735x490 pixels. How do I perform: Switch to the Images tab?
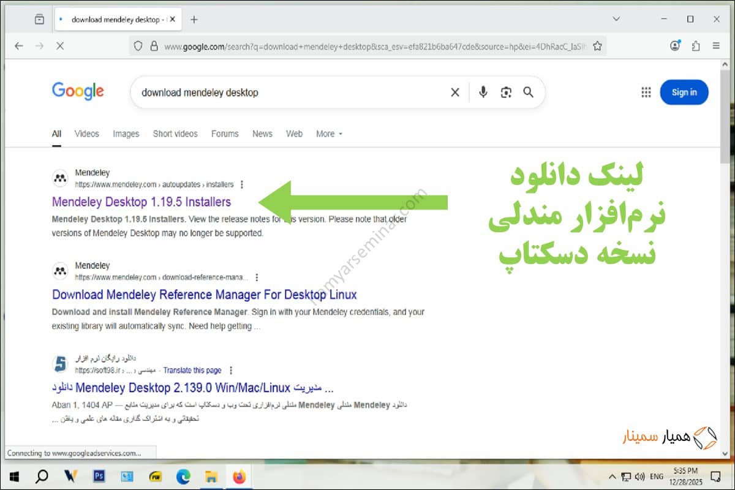pos(126,134)
